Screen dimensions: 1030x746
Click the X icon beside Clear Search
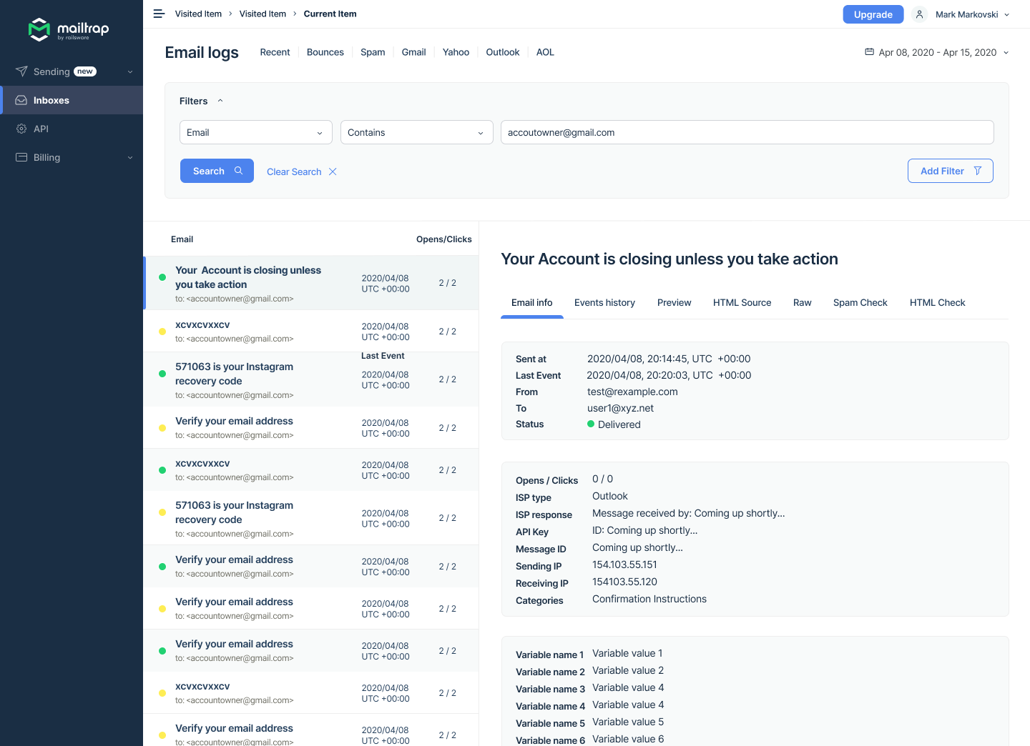[333, 171]
